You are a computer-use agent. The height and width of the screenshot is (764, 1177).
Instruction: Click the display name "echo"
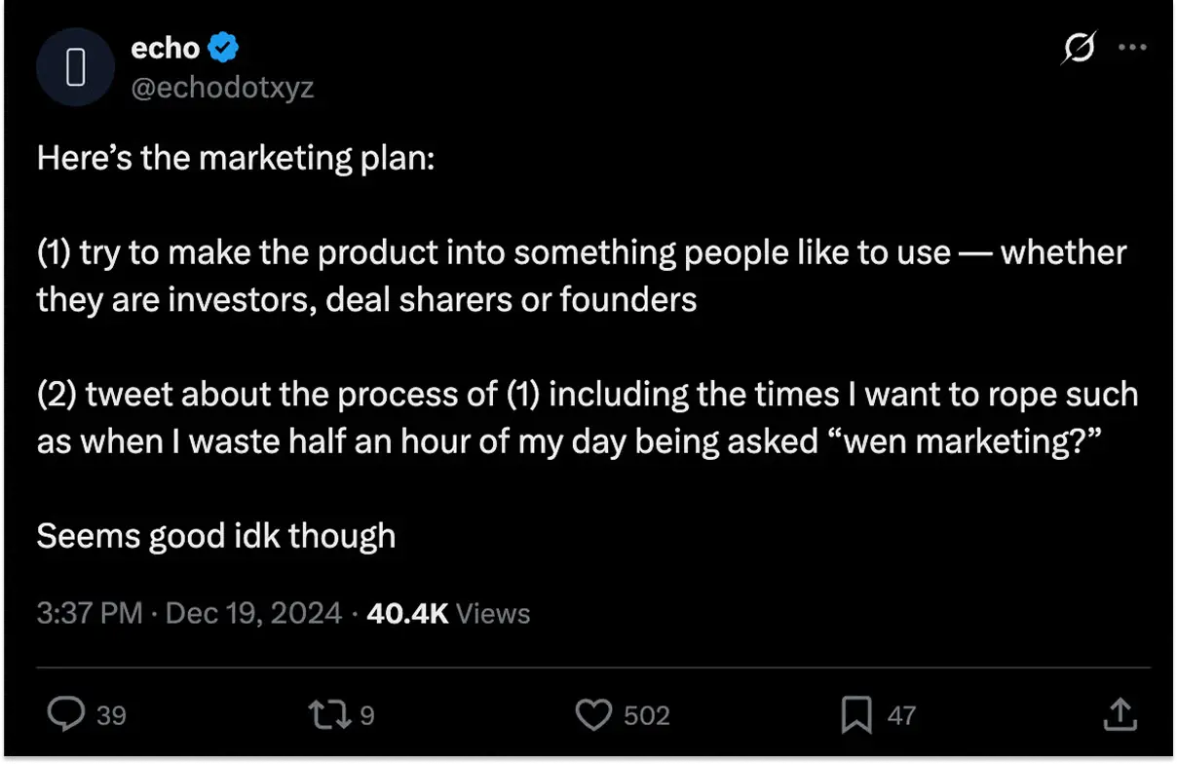(x=165, y=47)
